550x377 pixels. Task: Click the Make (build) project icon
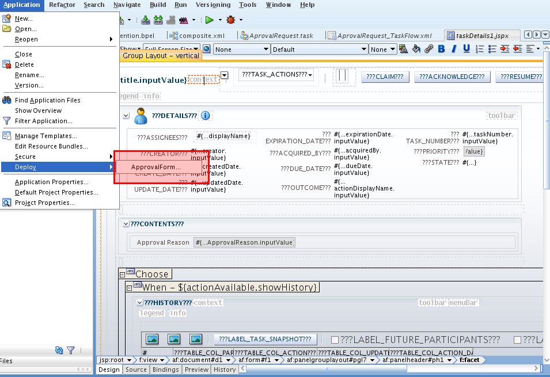tap(146, 20)
